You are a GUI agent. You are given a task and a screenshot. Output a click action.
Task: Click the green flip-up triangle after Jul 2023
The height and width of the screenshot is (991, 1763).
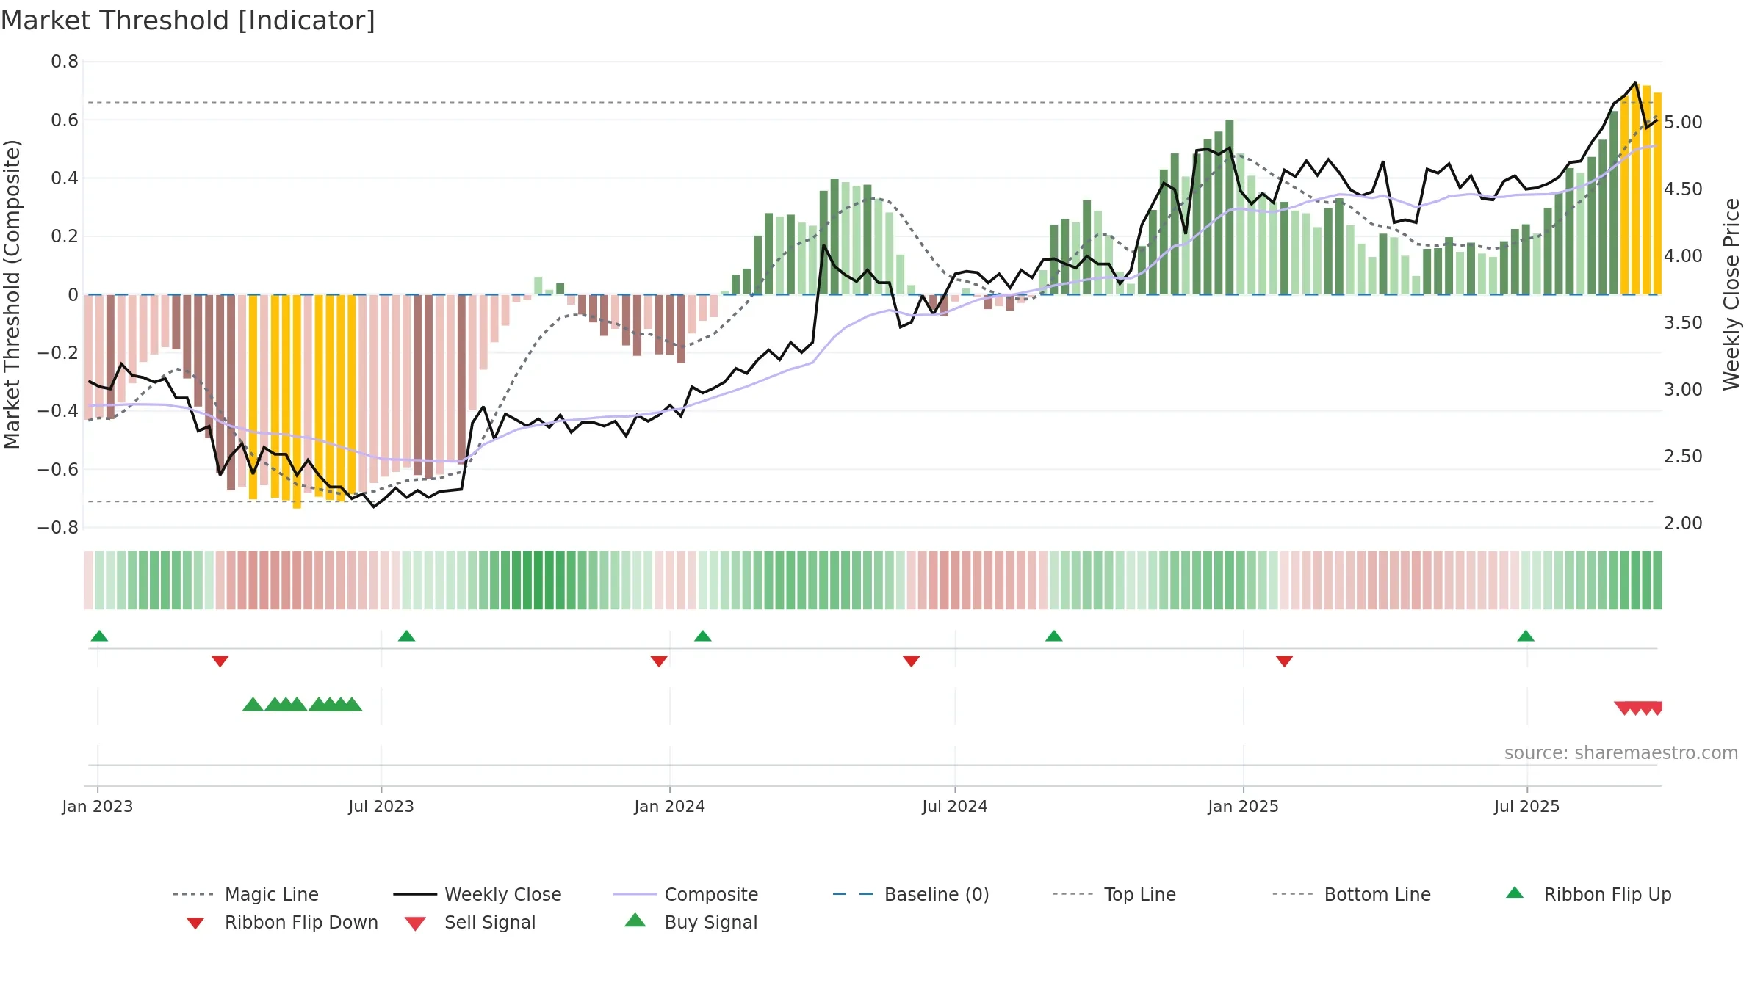[406, 636]
